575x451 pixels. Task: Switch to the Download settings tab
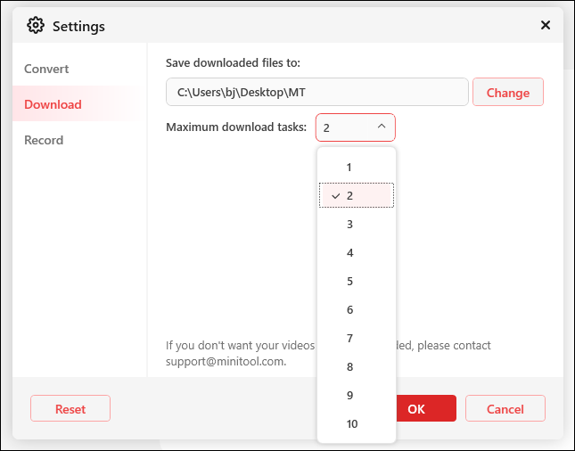pyautogui.click(x=53, y=104)
